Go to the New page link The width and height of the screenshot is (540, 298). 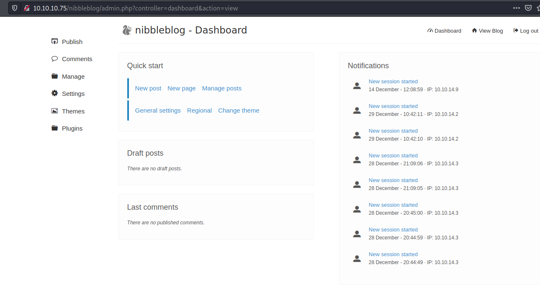click(x=181, y=88)
